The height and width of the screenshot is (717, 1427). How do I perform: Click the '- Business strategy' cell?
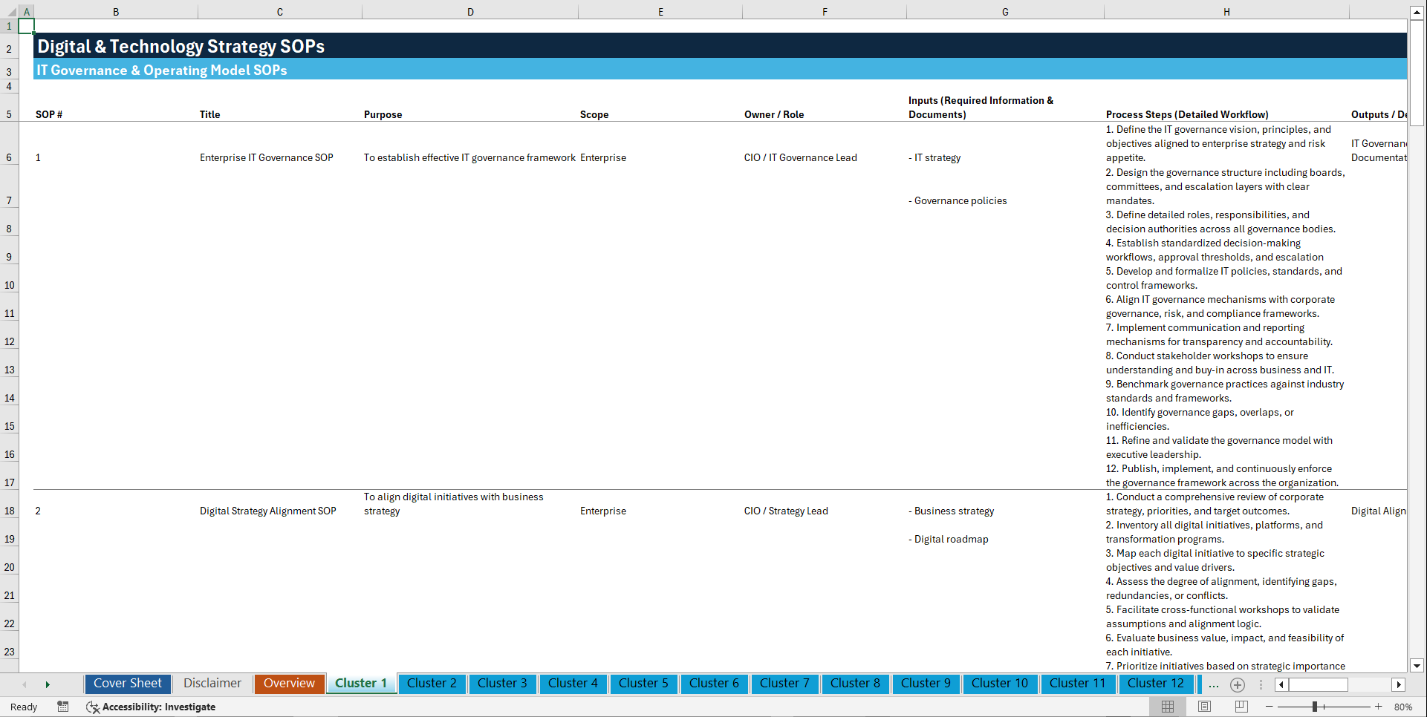(951, 511)
